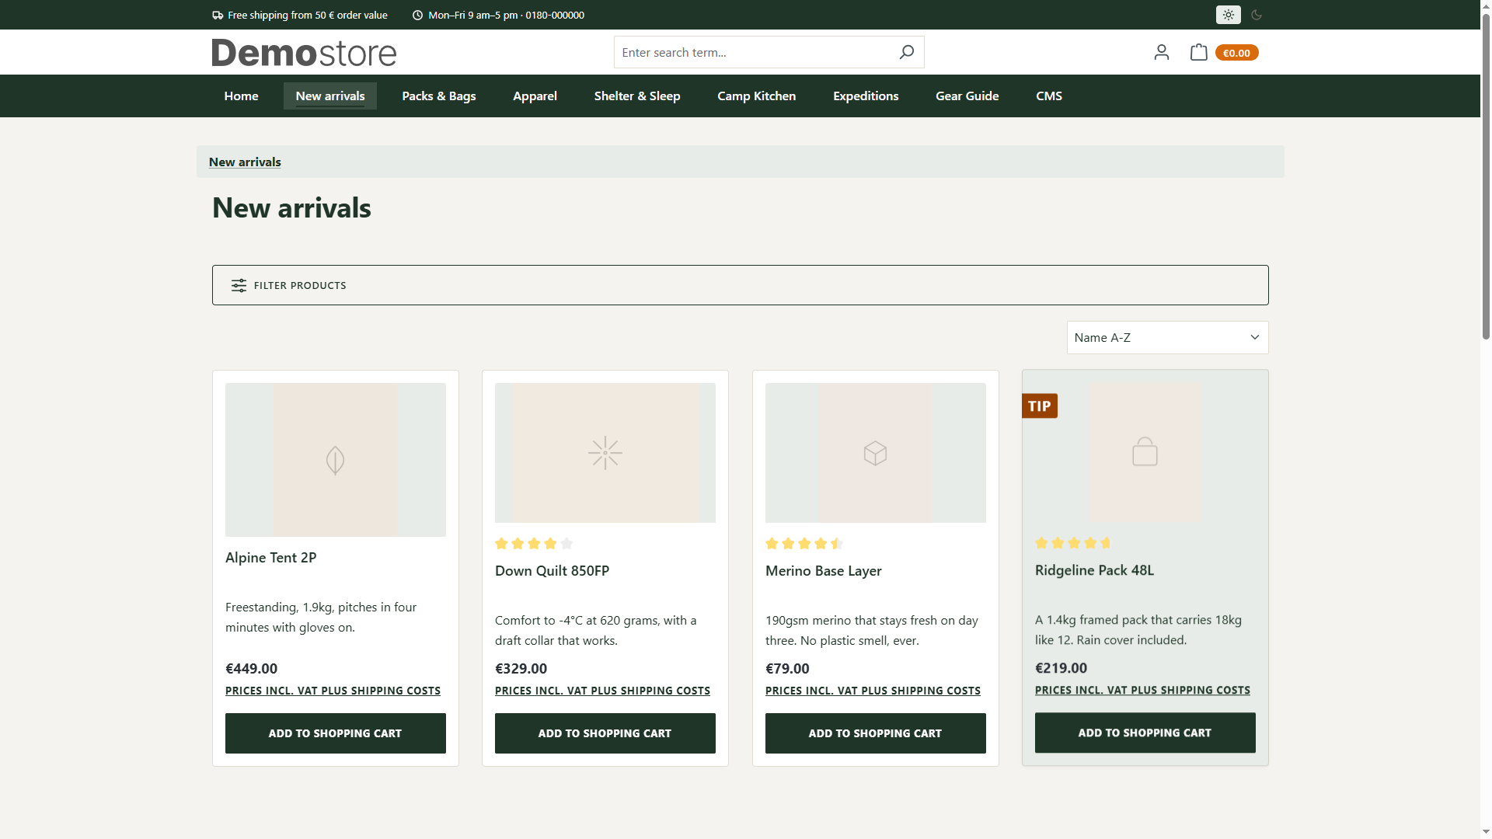This screenshot has height=839, width=1492.
Task: Switch to light mode sun icon
Action: pyautogui.click(x=1228, y=15)
